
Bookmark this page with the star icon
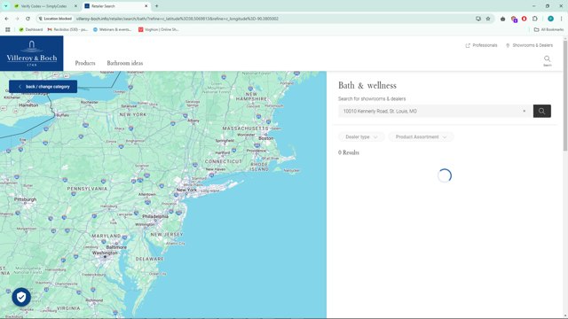coord(488,19)
